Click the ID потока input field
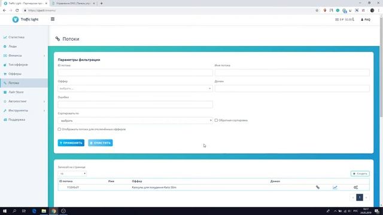This screenshot has width=383, height=215. coord(135,72)
